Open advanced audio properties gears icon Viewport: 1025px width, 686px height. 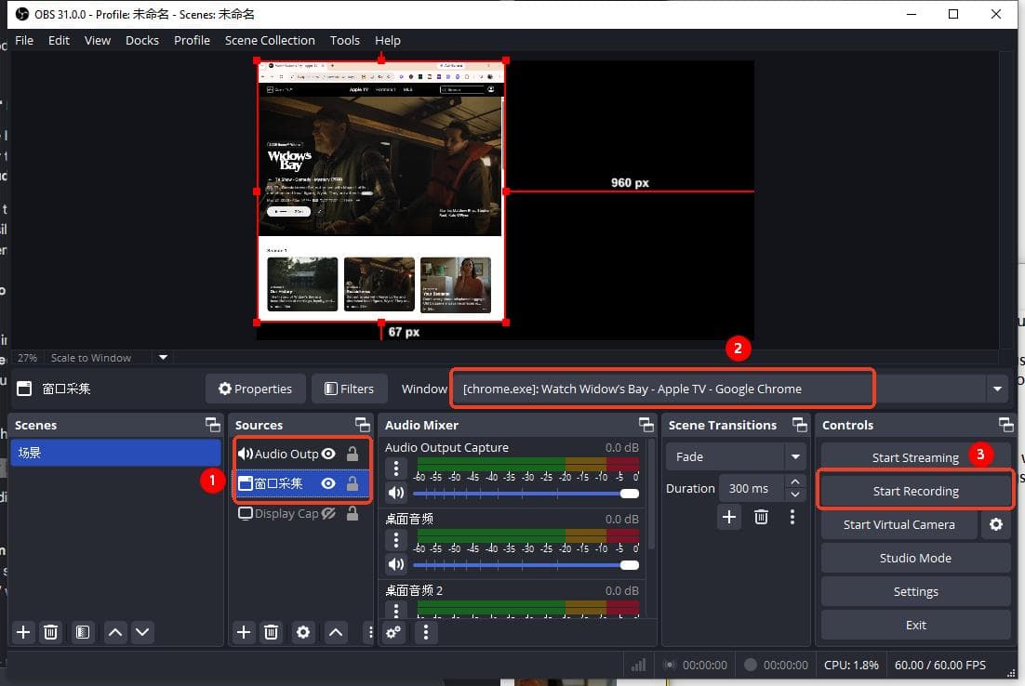[x=393, y=632]
